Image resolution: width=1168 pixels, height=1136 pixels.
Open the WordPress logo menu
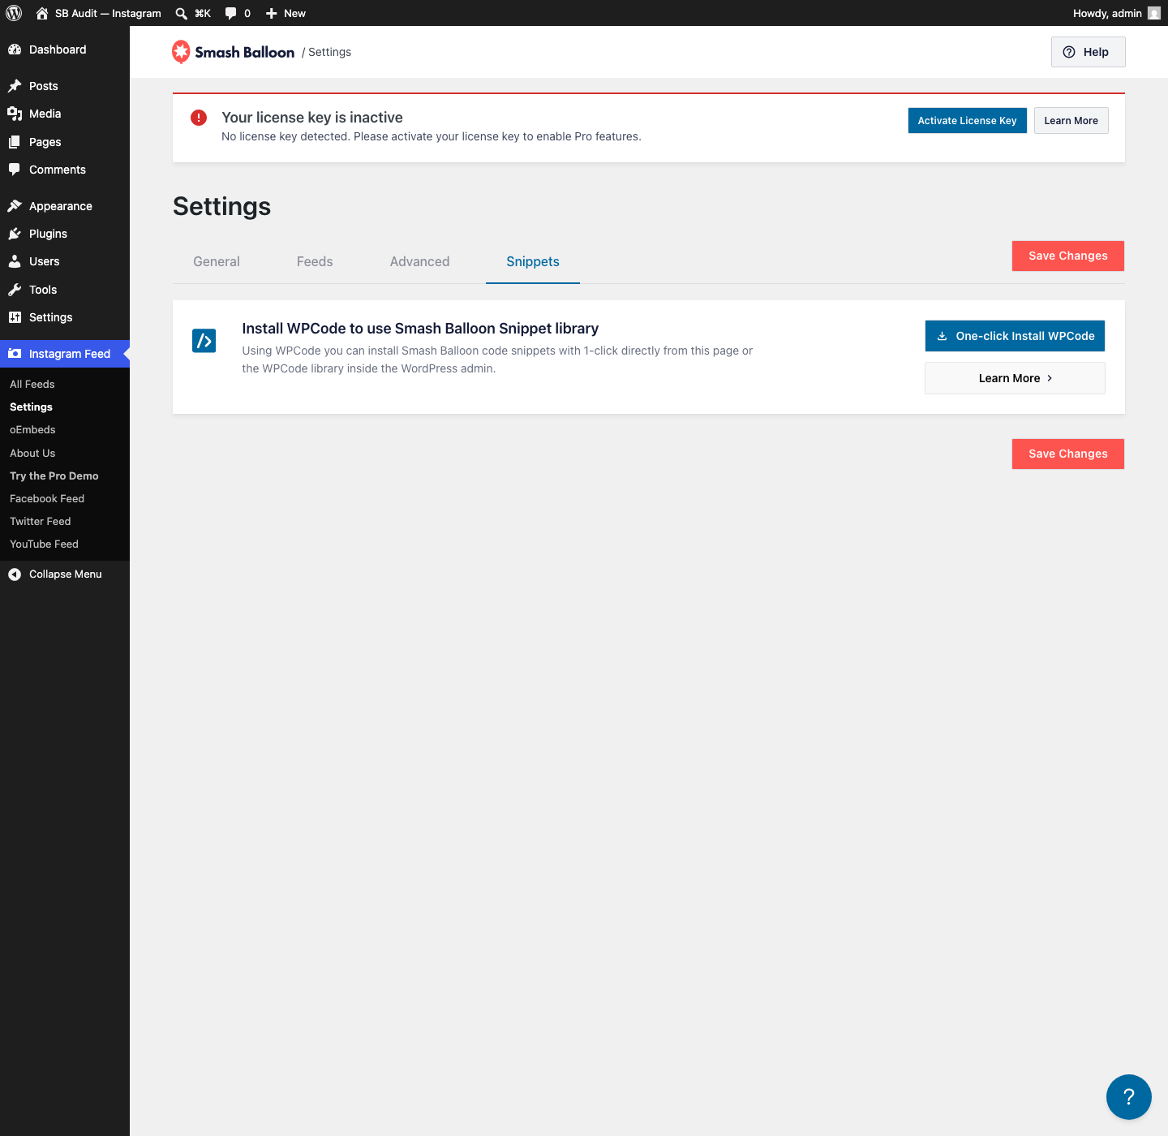(x=14, y=13)
